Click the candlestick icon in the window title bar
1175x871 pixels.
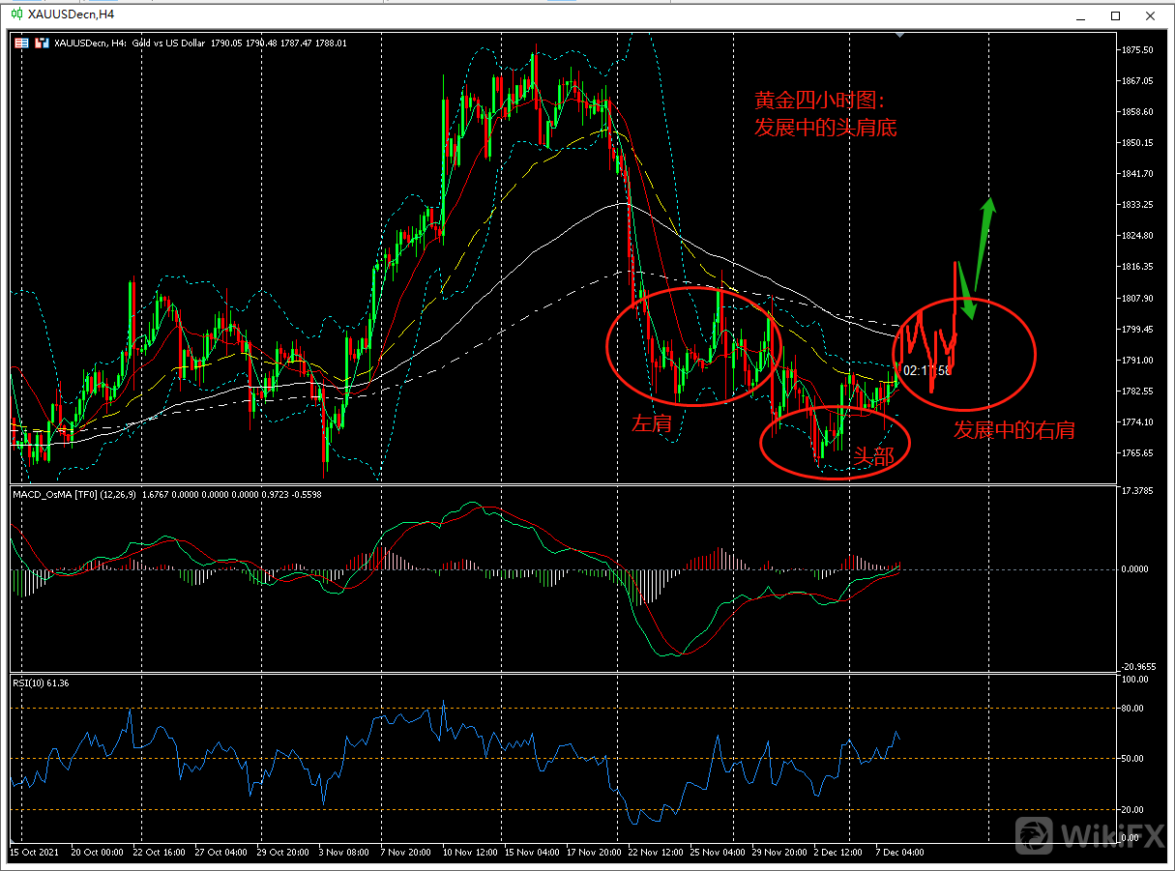[16, 15]
